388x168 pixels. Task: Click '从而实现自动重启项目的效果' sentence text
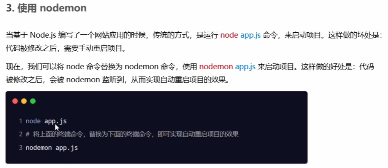(x=177, y=80)
